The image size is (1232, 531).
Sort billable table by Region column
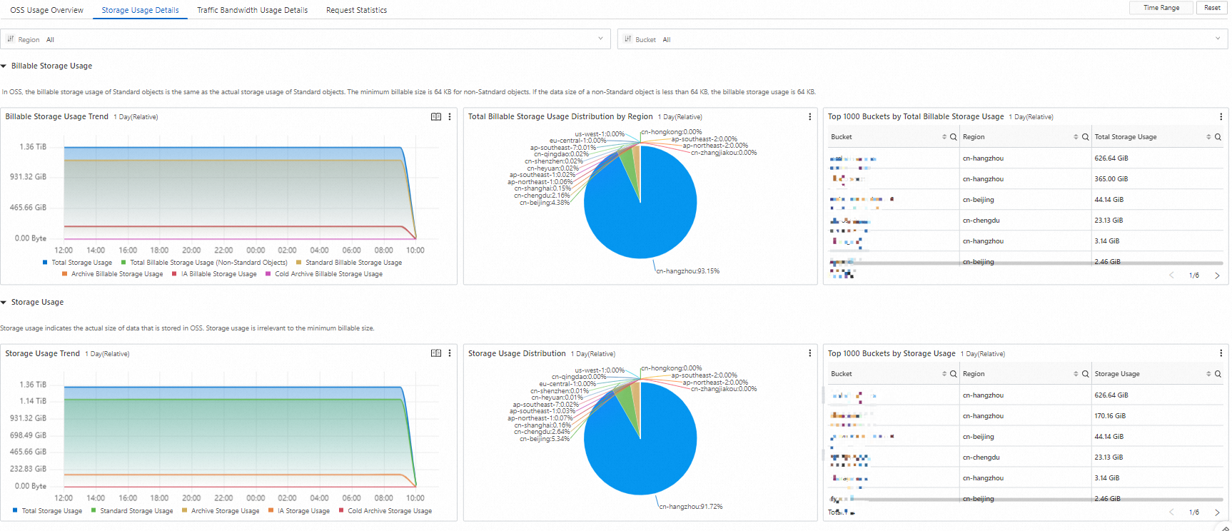pyautogui.click(x=1076, y=137)
